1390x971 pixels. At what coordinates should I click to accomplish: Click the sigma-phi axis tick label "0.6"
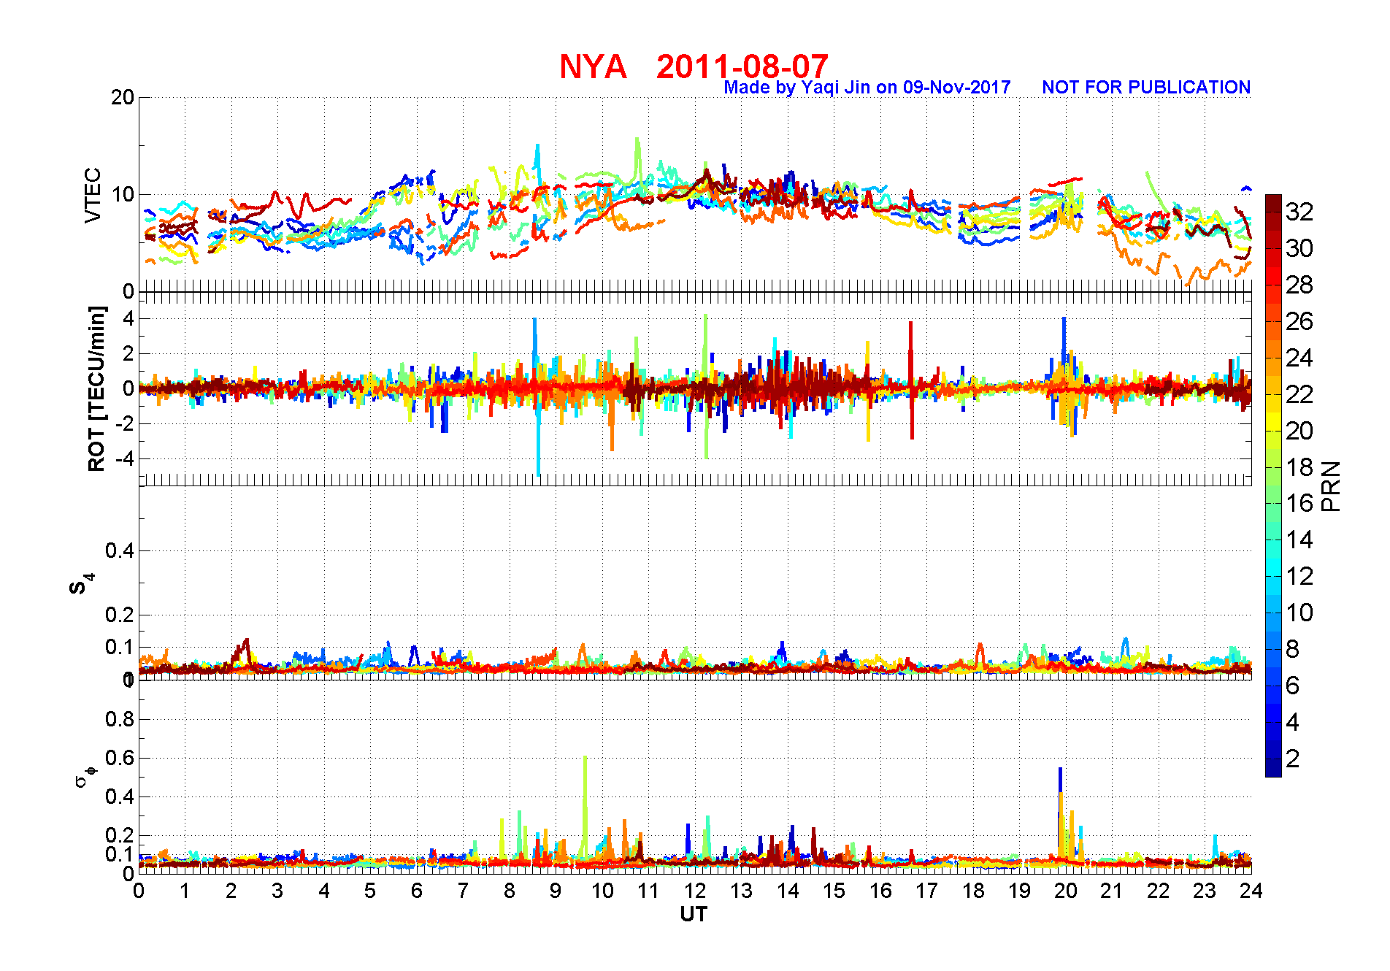pyautogui.click(x=120, y=758)
